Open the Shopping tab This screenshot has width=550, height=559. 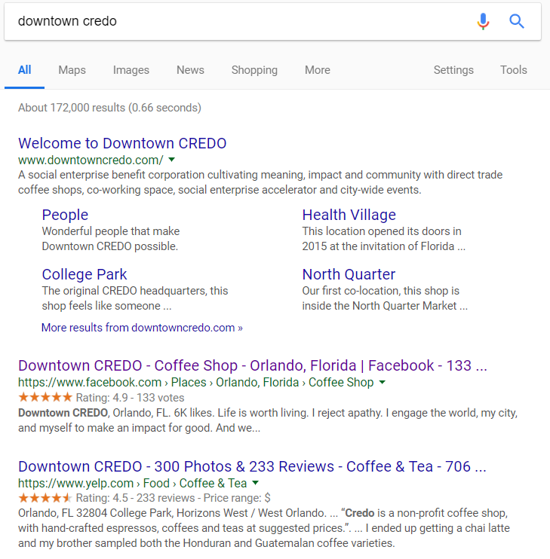click(x=254, y=70)
